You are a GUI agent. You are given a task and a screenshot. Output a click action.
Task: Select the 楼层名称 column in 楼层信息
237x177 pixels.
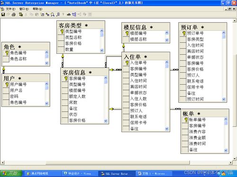[144, 39]
